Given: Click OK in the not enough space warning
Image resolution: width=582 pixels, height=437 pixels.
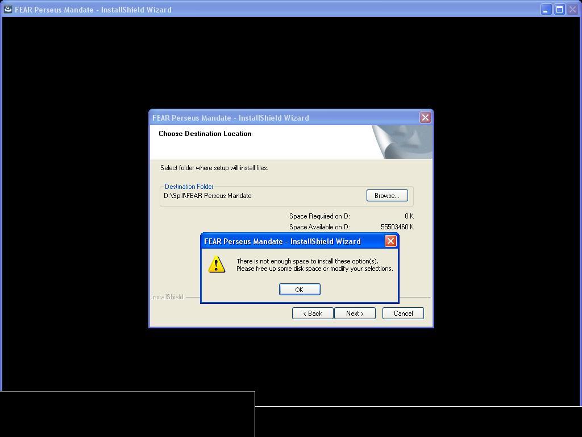Looking at the screenshot, I should pyautogui.click(x=300, y=290).
